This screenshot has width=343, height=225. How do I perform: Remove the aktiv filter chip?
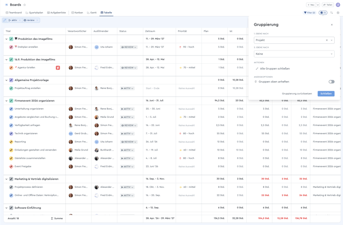[19, 20]
